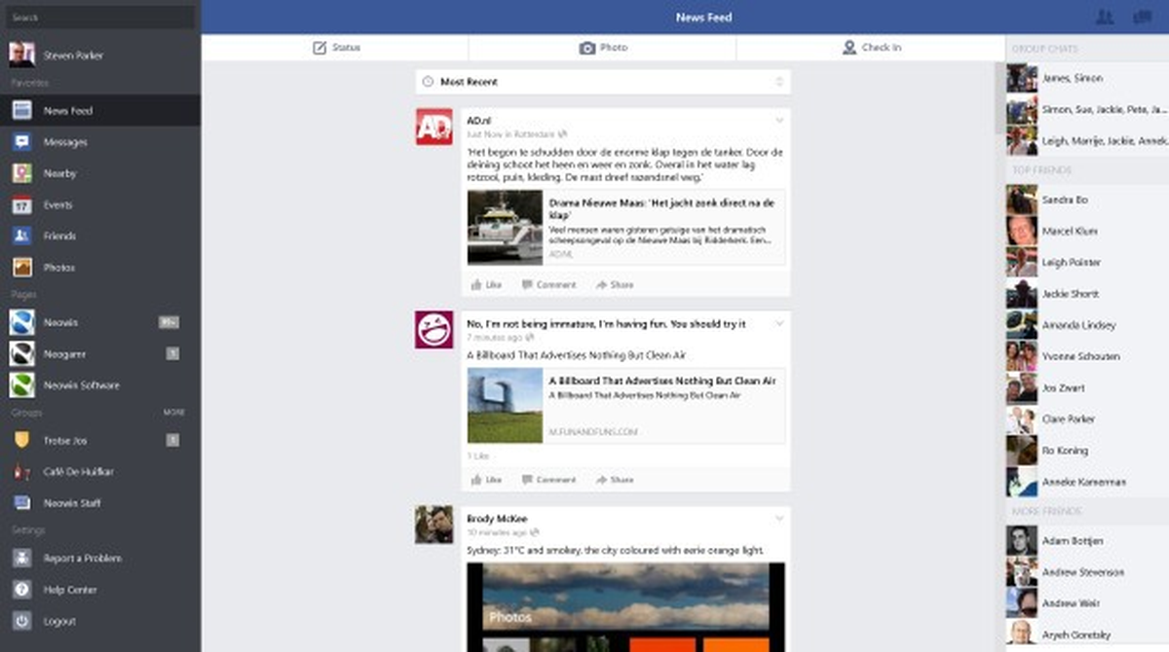This screenshot has width=1169, height=652.
Task: Click the right chat panel scrollbar
Action: coord(1000,97)
